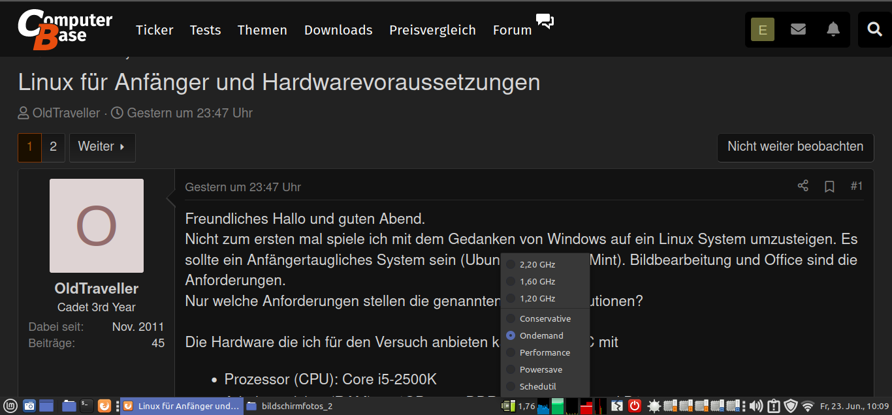Image resolution: width=892 pixels, height=415 pixels.
Task: Open post permalink #1
Action: click(857, 186)
